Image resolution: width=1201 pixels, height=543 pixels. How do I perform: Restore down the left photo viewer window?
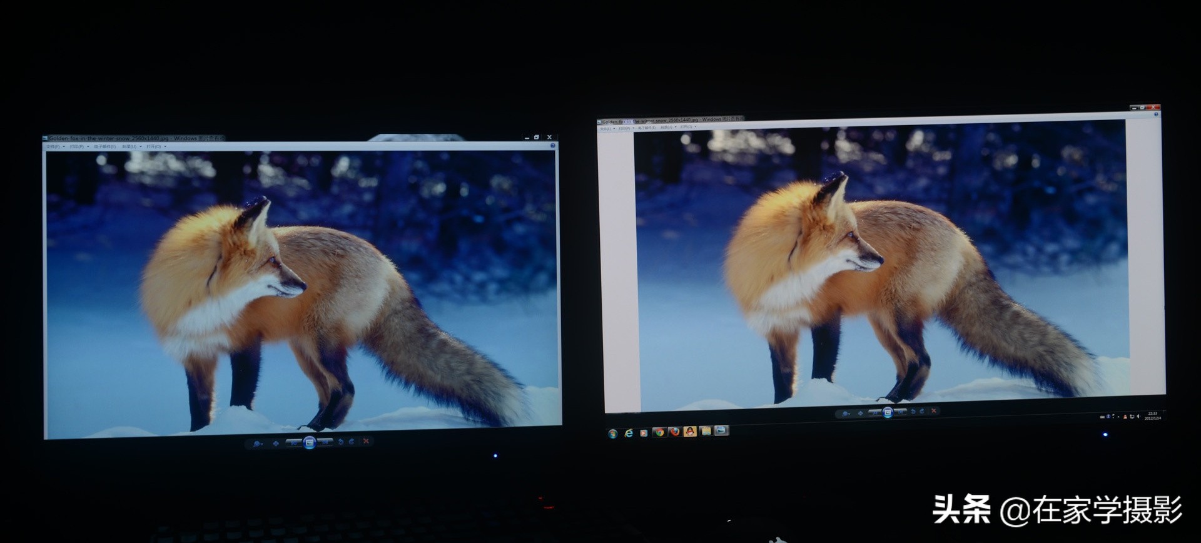pyautogui.click(x=537, y=137)
